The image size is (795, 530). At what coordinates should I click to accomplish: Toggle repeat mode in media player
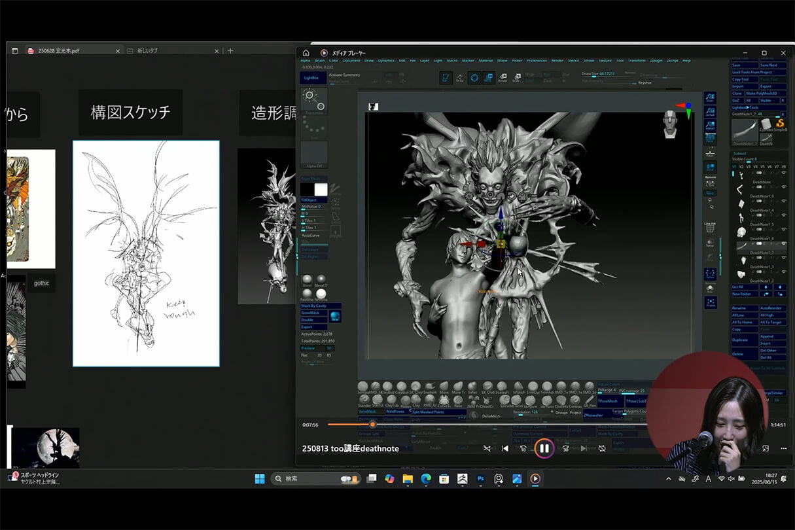pyautogui.click(x=602, y=448)
